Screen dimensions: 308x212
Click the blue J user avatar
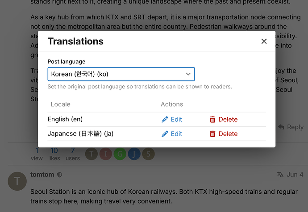pos(134,154)
